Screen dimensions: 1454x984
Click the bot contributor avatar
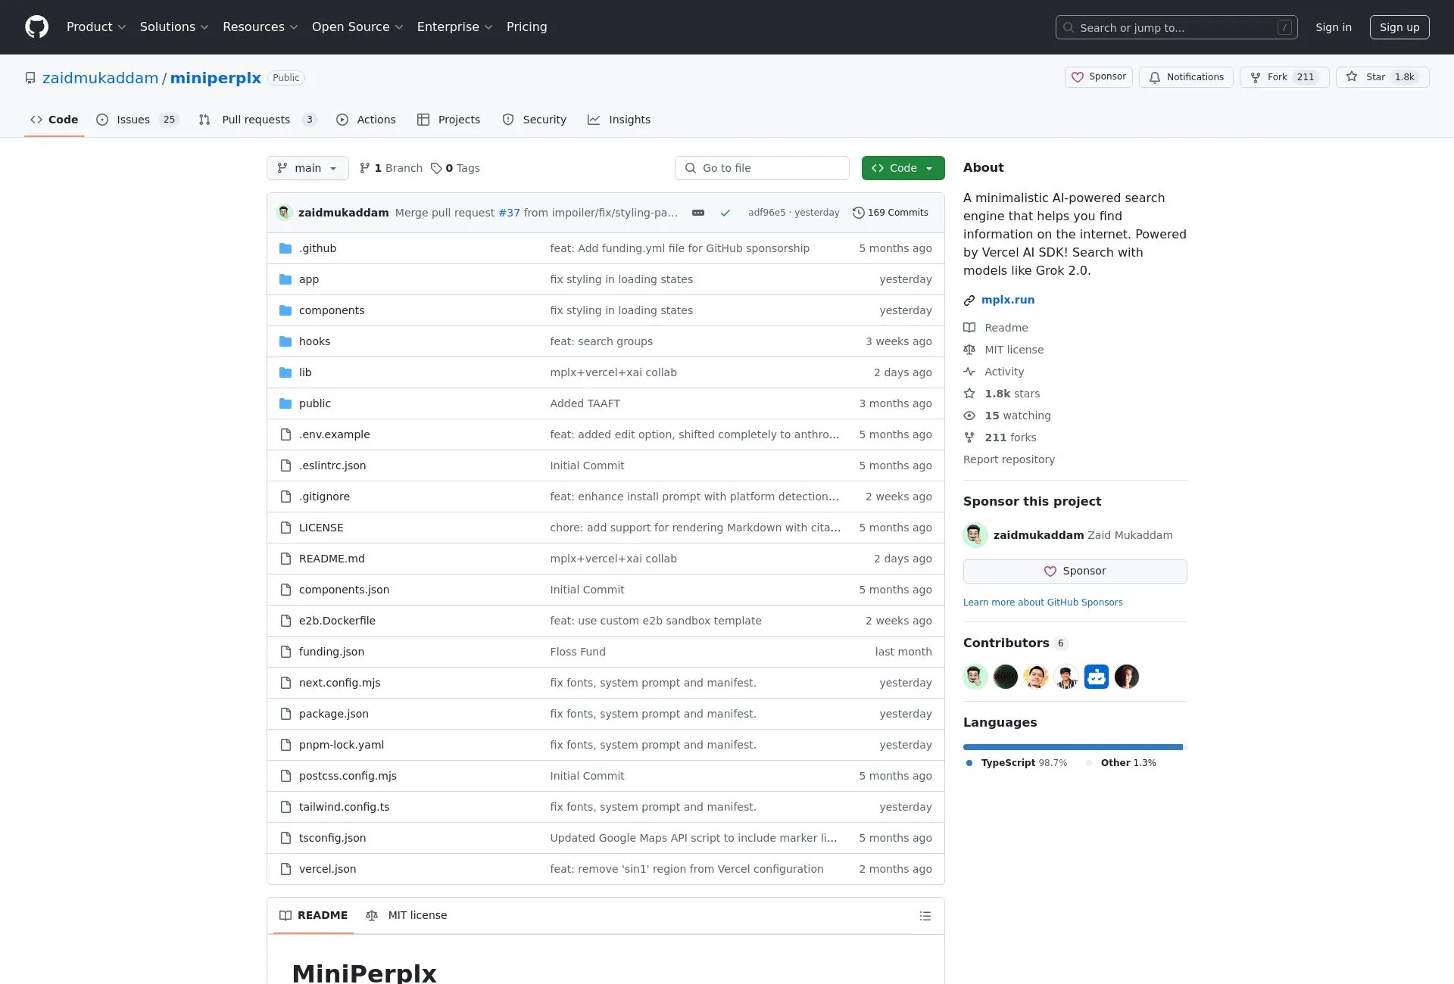1096,677
